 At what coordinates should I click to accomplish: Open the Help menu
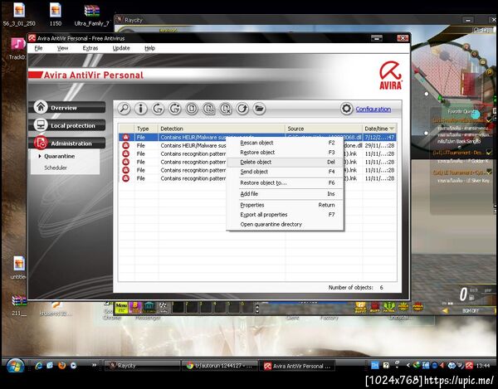149,48
